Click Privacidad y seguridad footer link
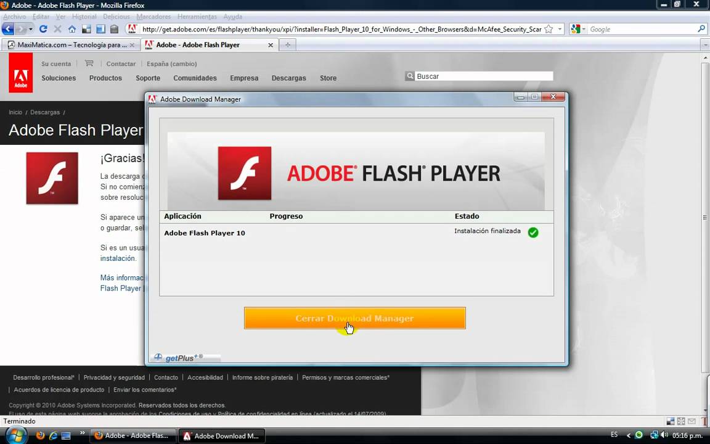The width and height of the screenshot is (710, 444). (114, 377)
